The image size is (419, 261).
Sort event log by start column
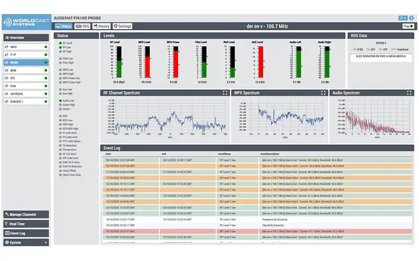click(x=108, y=154)
